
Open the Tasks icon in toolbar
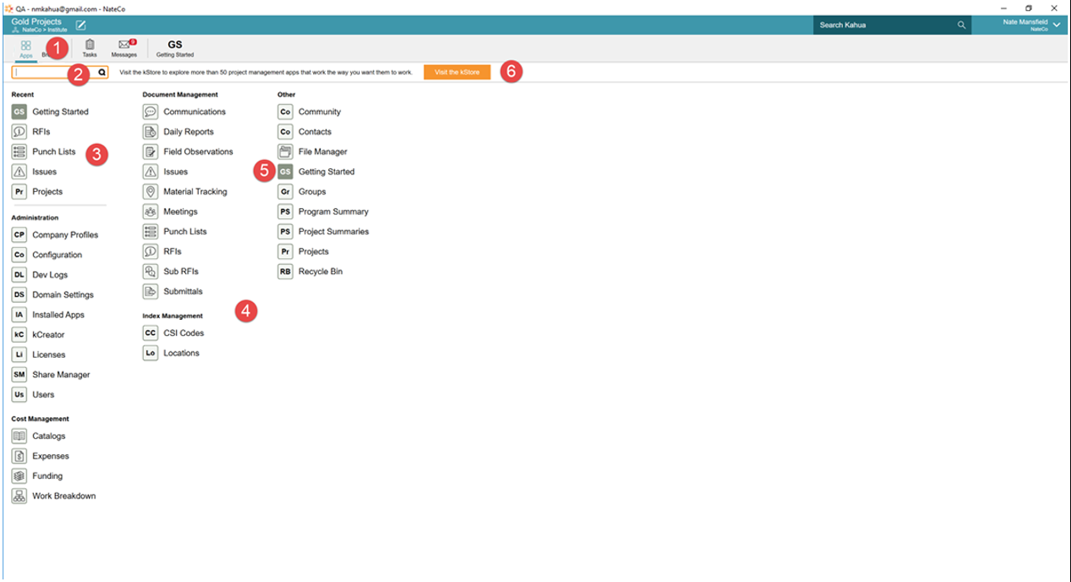click(89, 48)
